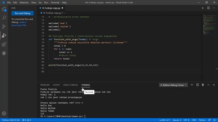The image size is (218, 122).
Task: Show errors and warnings count in status bar
Action: tap(27, 120)
